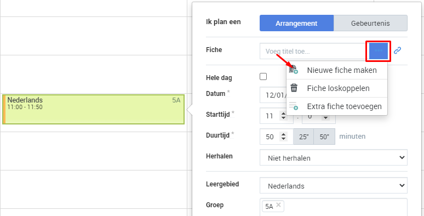
Task: Select the Arrangement toggle option
Action: [x=297, y=23]
